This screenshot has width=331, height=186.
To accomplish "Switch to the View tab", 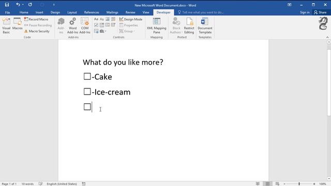I will [x=146, y=12].
